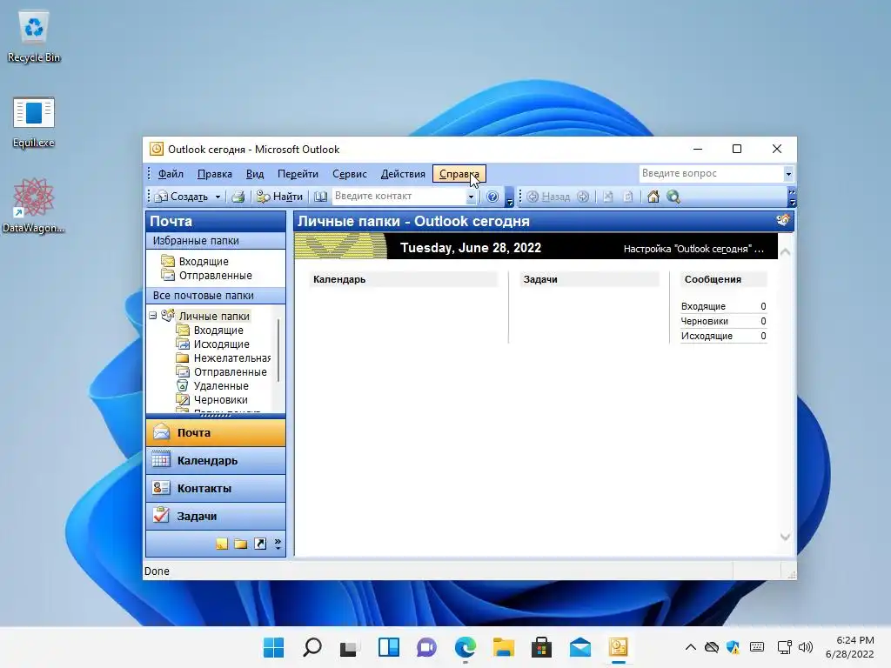Click the scroll up arrow in Outlook Today
891x668 pixels.
[786, 252]
